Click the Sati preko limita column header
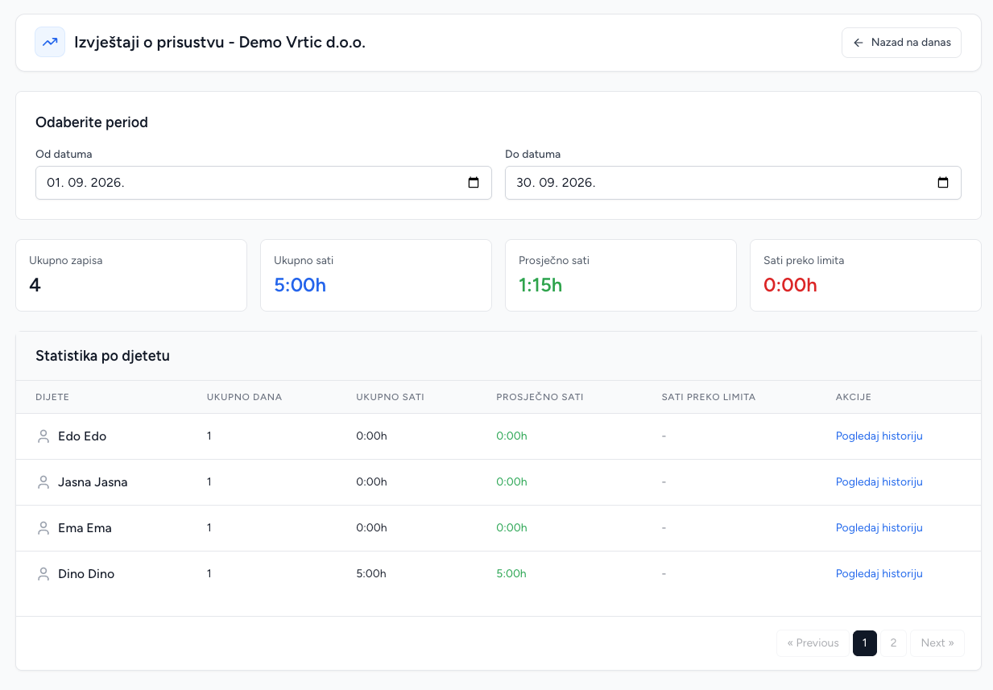Screen dimensions: 993x690 tap(708, 397)
